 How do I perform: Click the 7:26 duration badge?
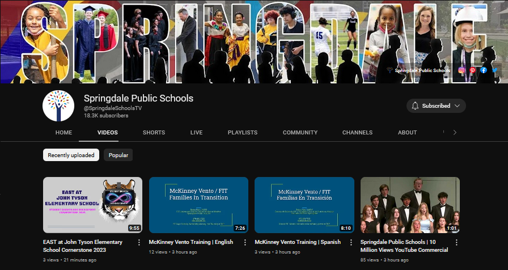click(240, 228)
